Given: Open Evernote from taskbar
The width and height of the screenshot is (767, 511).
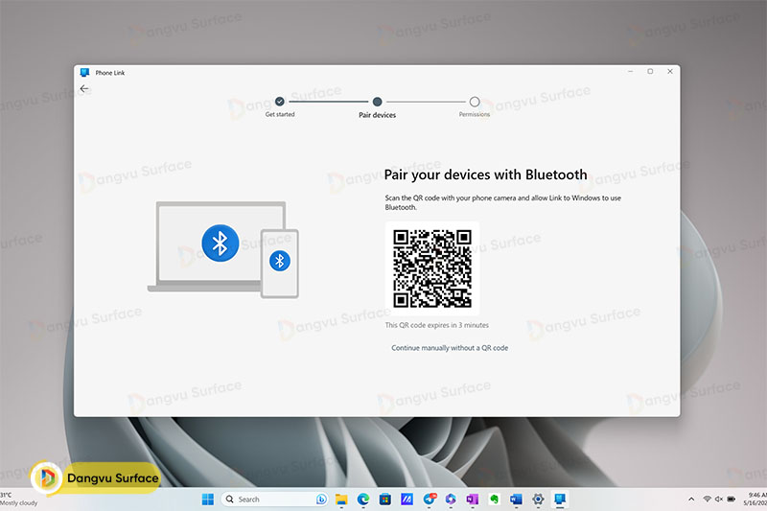Looking at the screenshot, I should [494, 499].
